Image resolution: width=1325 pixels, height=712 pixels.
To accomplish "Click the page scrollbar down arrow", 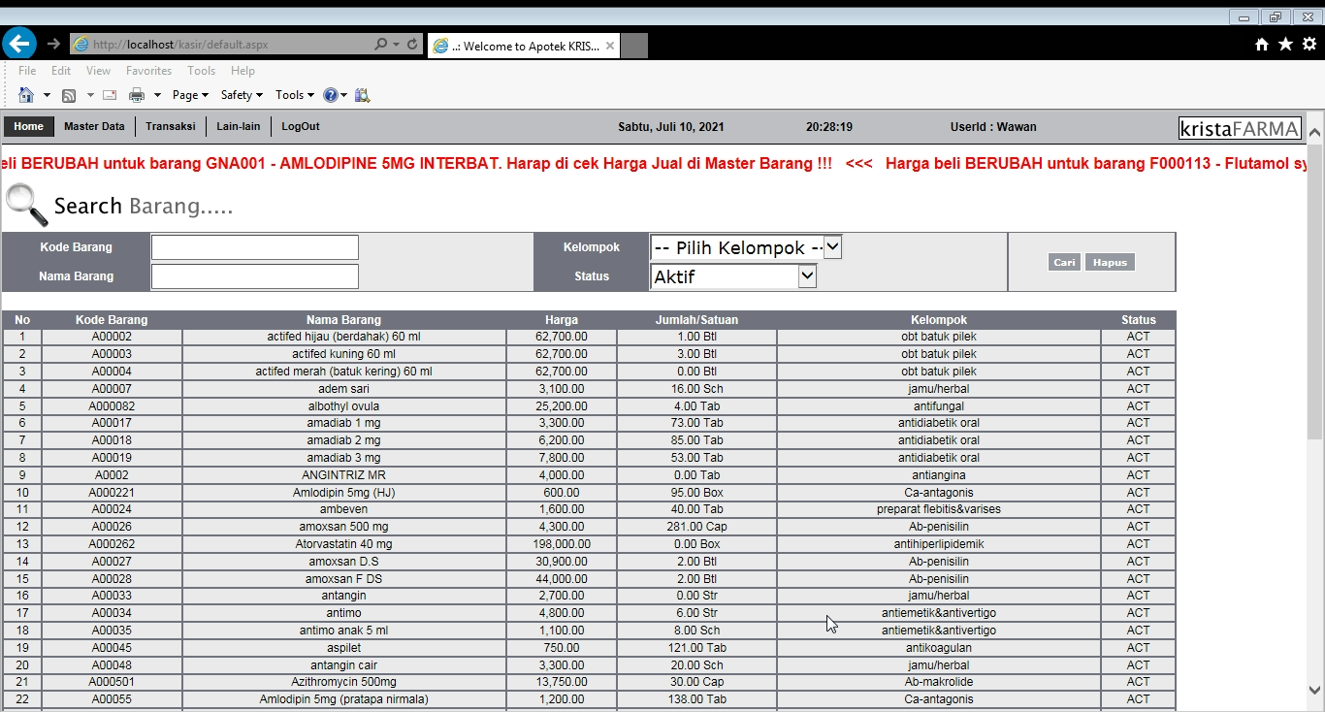I will [x=1315, y=691].
